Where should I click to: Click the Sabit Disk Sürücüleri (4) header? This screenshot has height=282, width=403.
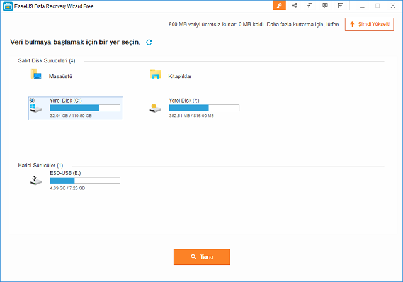(x=47, y=61)
